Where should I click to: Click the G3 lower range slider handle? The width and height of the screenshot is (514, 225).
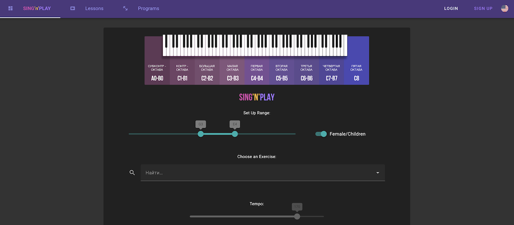tap(200, 134)
